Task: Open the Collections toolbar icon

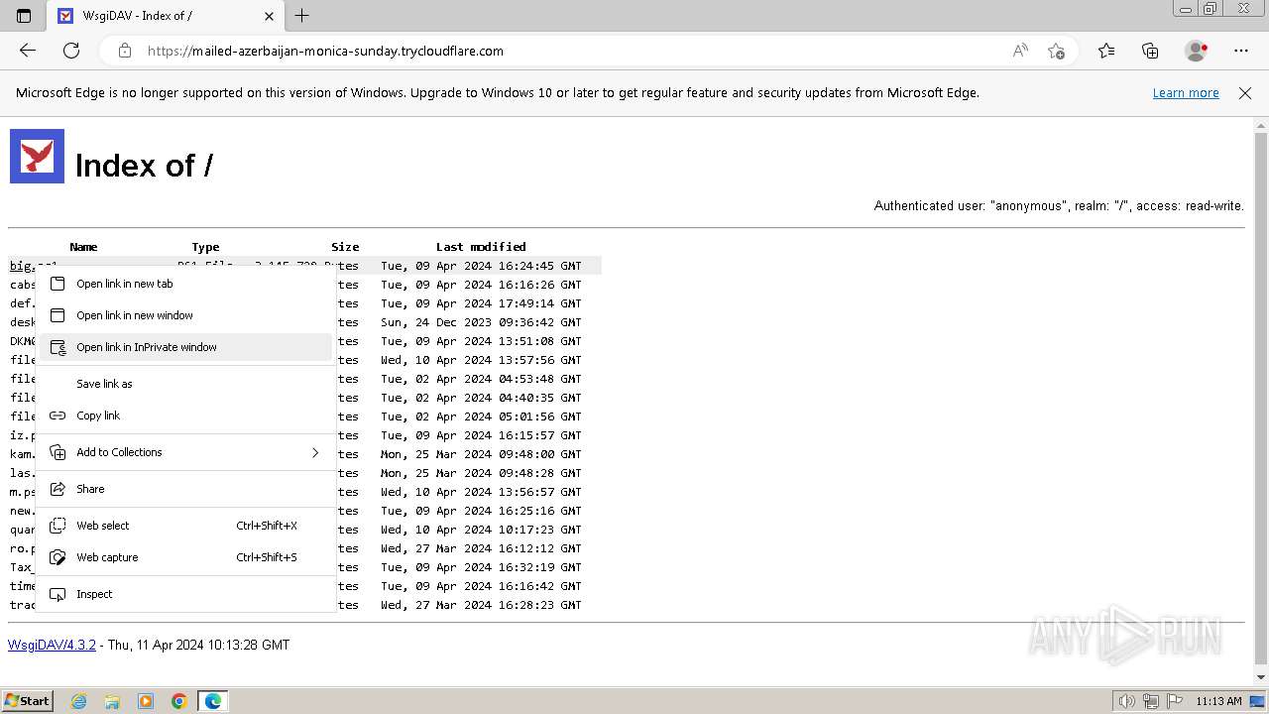Action: click(x=1150, y=51)
